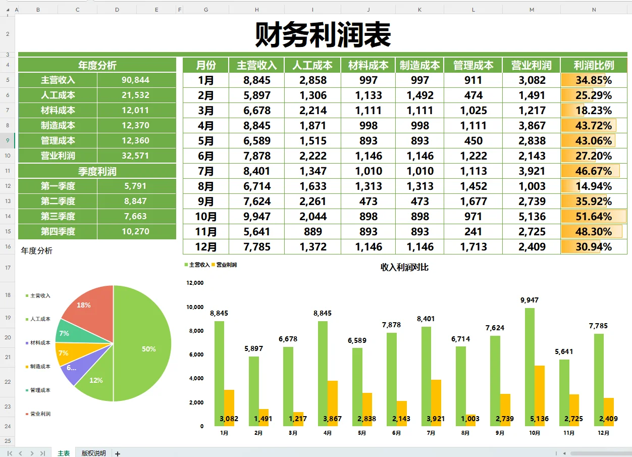Click the 34.85% data bar cell
This screenshot has height=457, width=632.
593,80
